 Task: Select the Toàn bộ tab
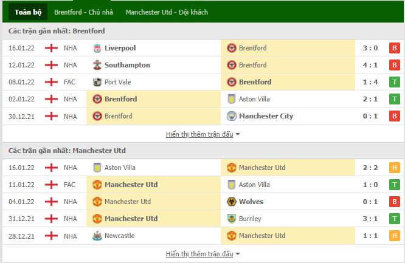pos(28,12)
